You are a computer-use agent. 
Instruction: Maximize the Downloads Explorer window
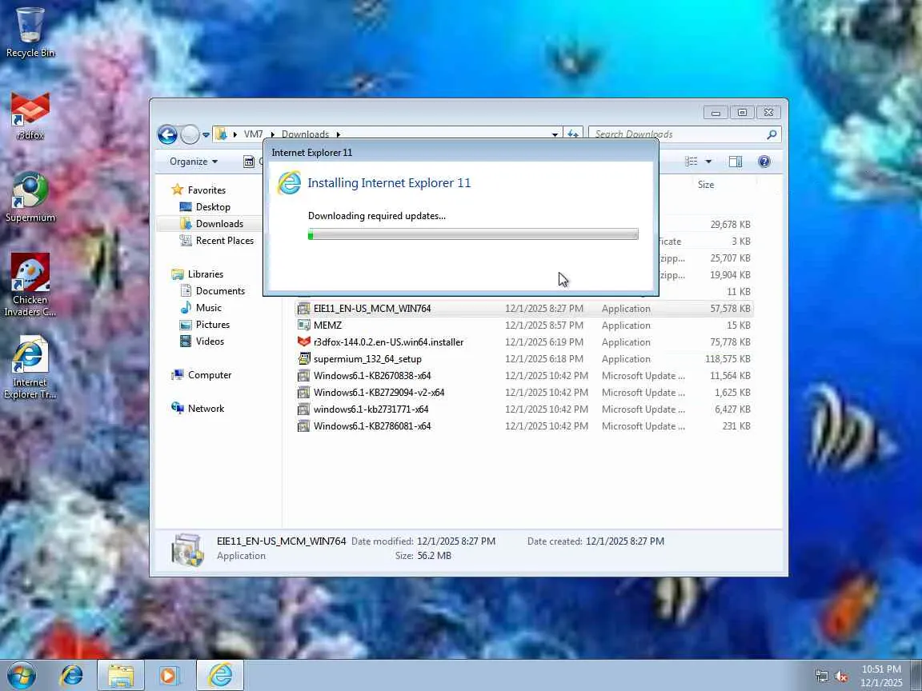(742, 112)
